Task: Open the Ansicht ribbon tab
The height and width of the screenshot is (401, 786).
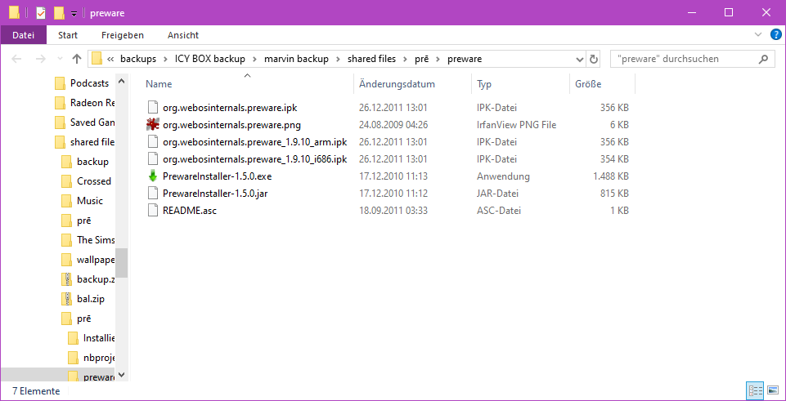Action: (183, 35)
